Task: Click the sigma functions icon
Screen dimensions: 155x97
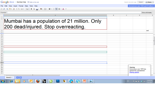Action: click(59, 9)
